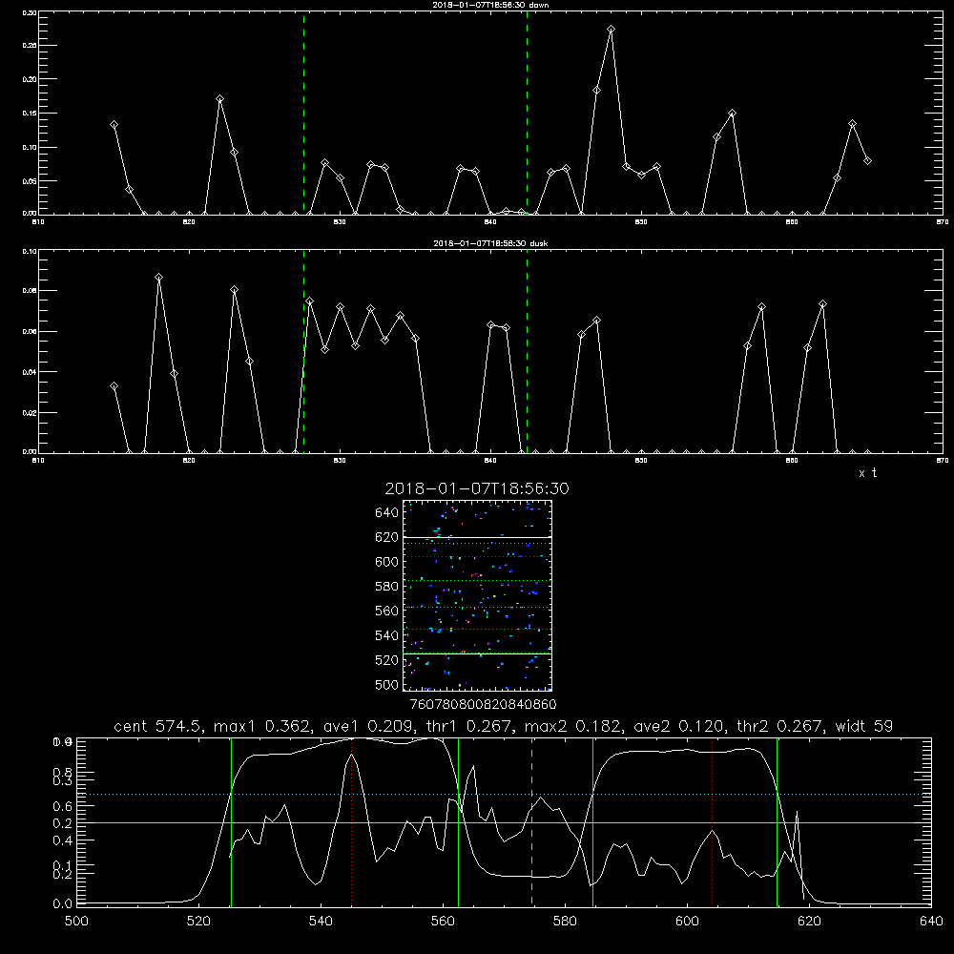
Task: Click the orange dashed center line in bottom plot
Action: coord(531,821)
